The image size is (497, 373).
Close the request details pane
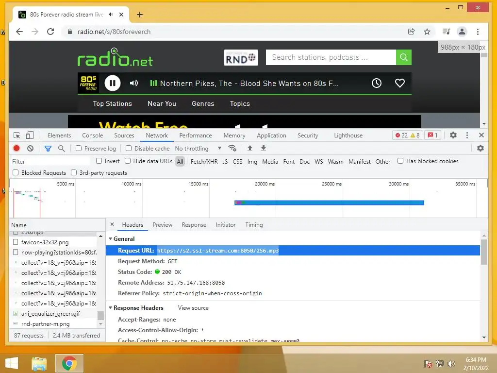[x=112, y=224]
